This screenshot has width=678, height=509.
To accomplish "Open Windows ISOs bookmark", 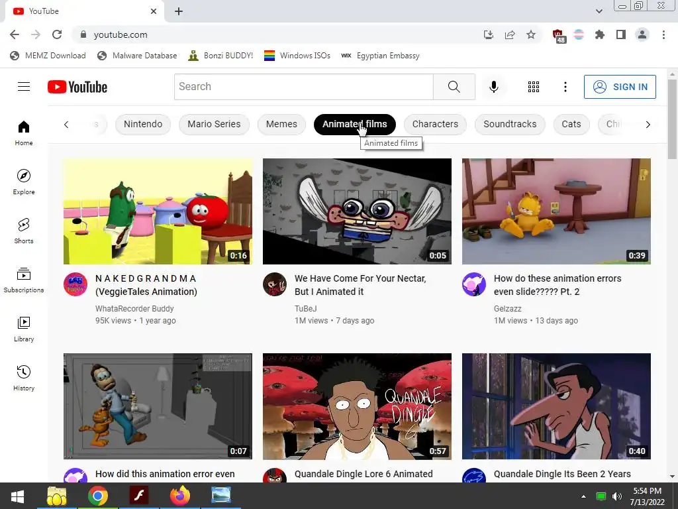I will point(297,56).
